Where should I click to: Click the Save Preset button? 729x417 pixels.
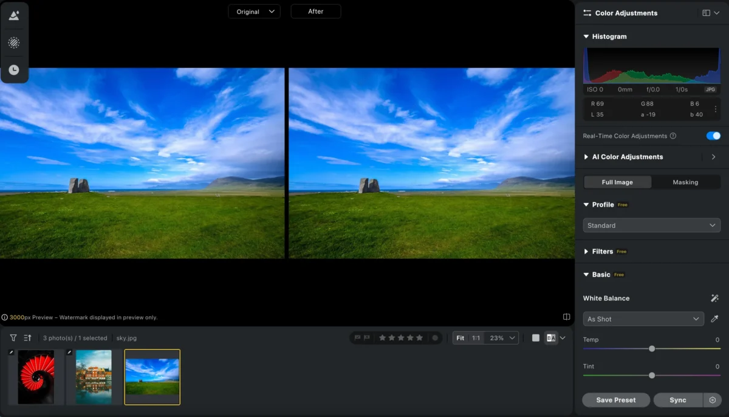tap(616, 400)
